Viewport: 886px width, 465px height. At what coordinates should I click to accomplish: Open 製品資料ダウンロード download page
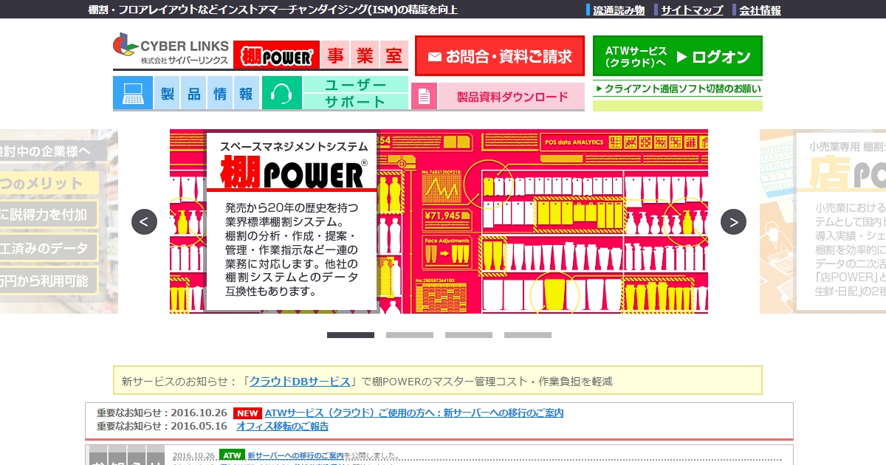(512, 97)
